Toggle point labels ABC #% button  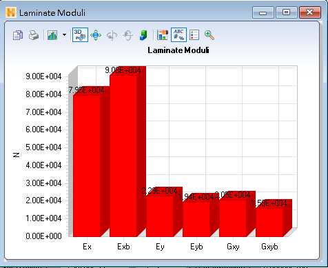[x=178, y=35]
